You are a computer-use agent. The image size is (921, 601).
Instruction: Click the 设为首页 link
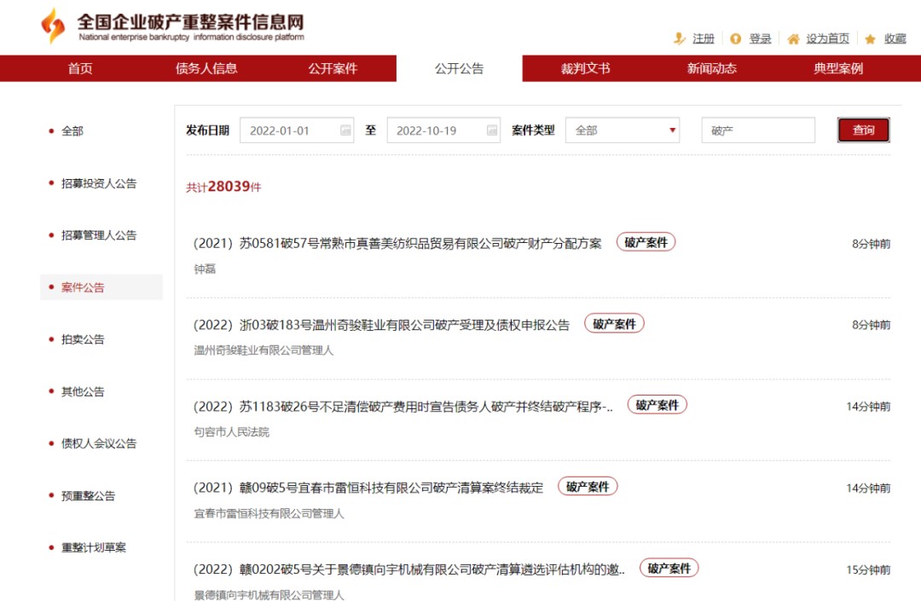click(827, 38)
